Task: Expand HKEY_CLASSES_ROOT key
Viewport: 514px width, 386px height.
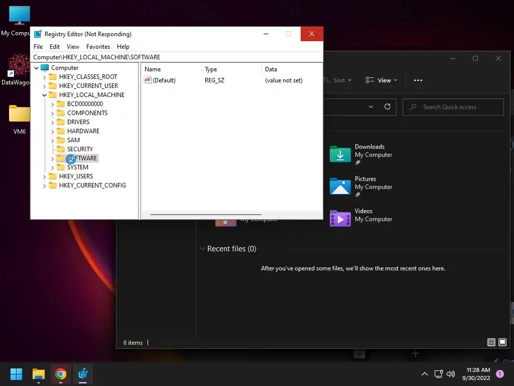Action: [44, 77]
